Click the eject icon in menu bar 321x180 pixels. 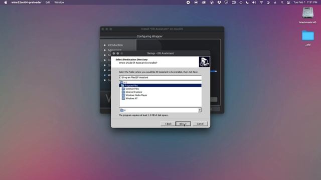(x=275, y=2)
